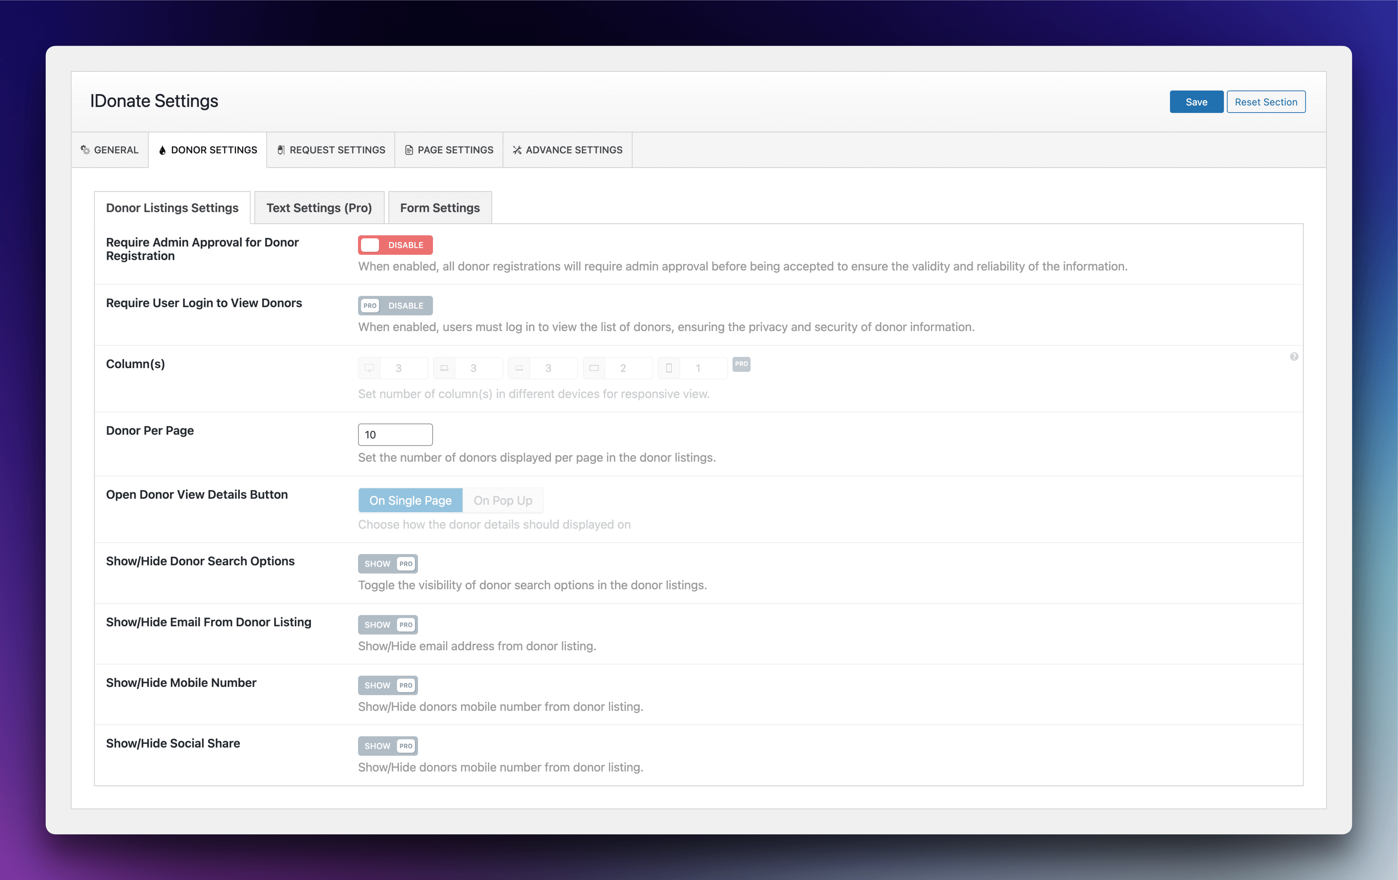Click the document icon on Page Settings

pos(409,150)
